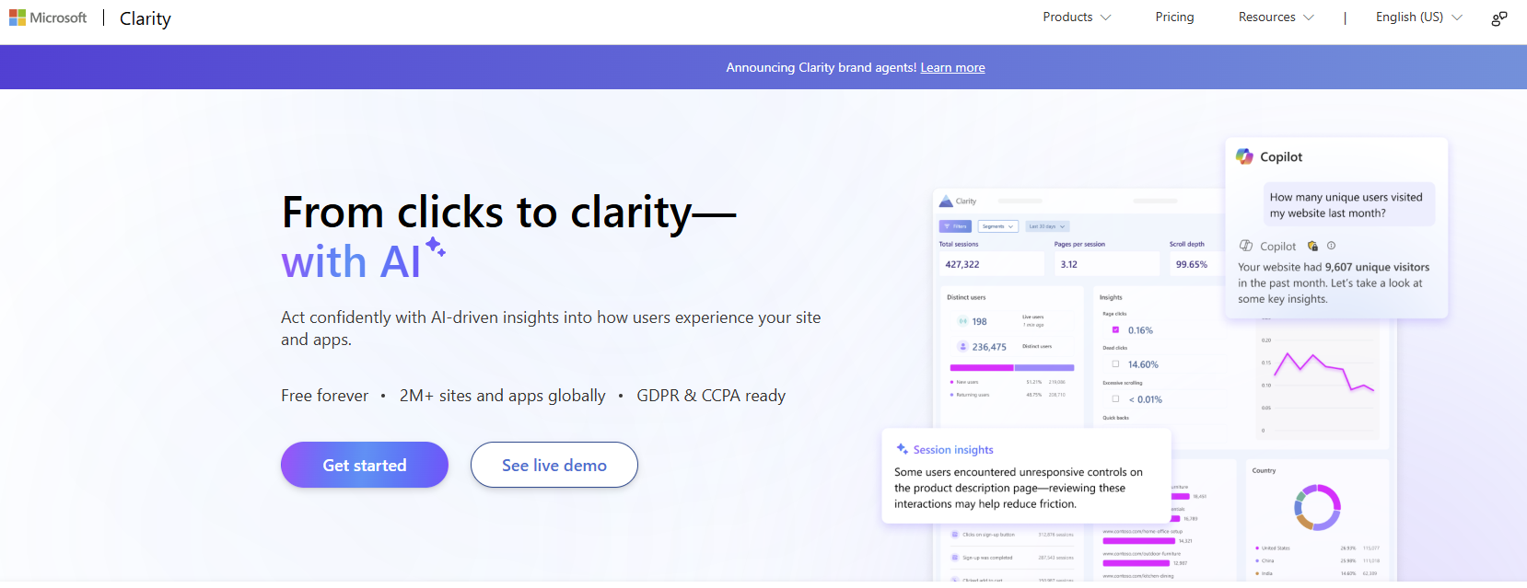Viewport: 1527px width, 588px height.
Task: Click the Pages per session value 3.12
Action: click(x=1068, y=264)
